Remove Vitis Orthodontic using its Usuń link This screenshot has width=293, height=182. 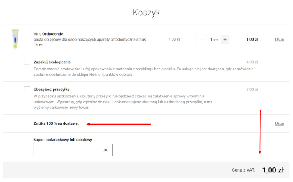(279, 40)
